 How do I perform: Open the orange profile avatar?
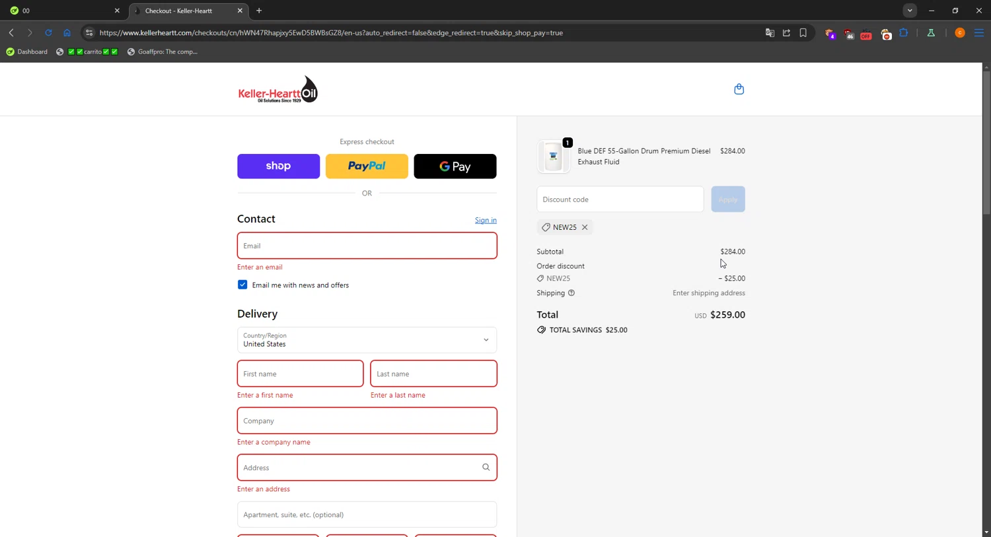point(960,32)
